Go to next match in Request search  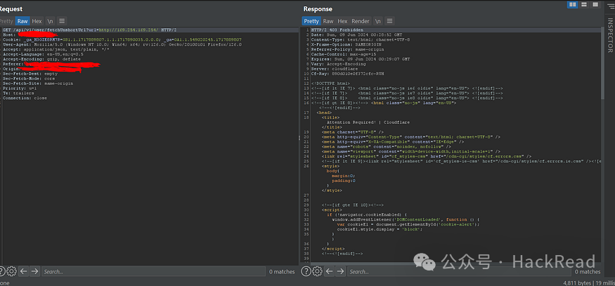pos(35,271)
